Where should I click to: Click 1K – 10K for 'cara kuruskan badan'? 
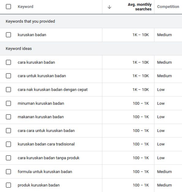(141, 62)
